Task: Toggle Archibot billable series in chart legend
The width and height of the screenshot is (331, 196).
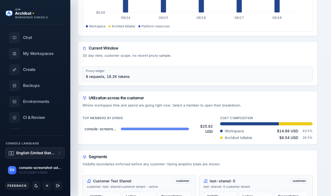Action: pos(122,26)
